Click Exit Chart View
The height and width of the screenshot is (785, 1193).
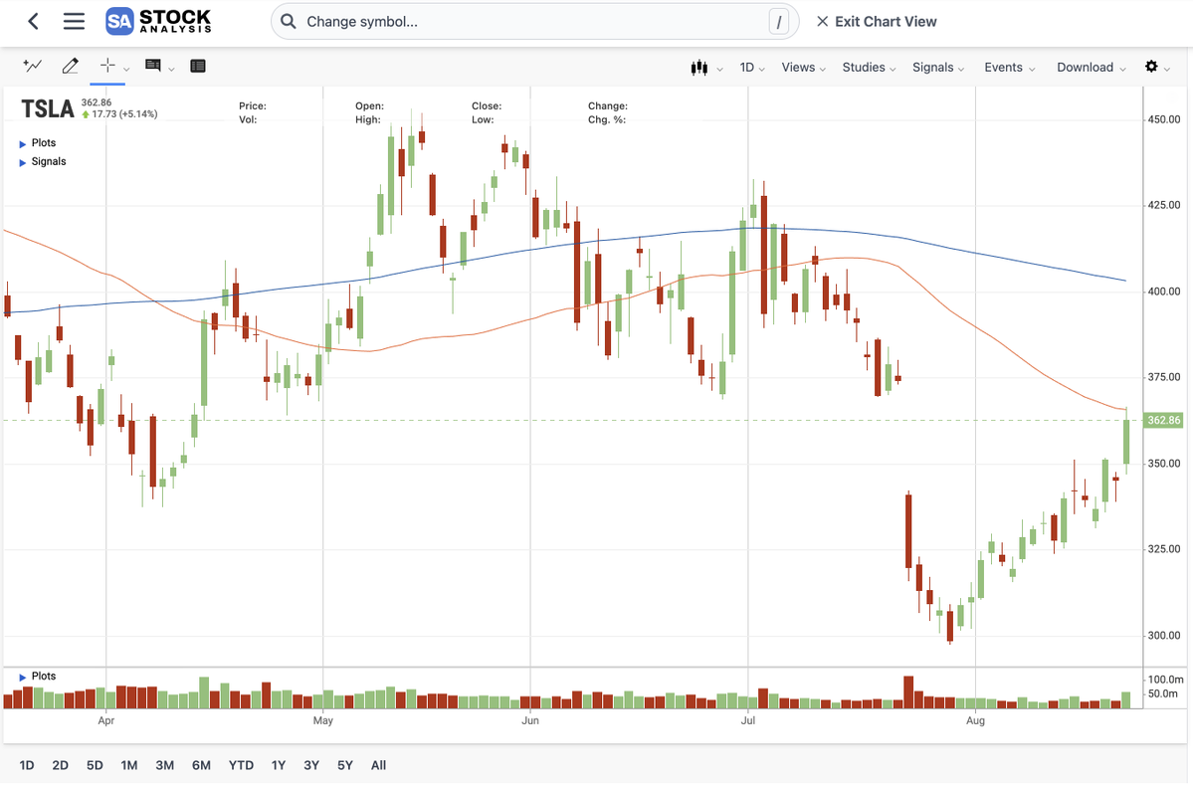point(877,21)
